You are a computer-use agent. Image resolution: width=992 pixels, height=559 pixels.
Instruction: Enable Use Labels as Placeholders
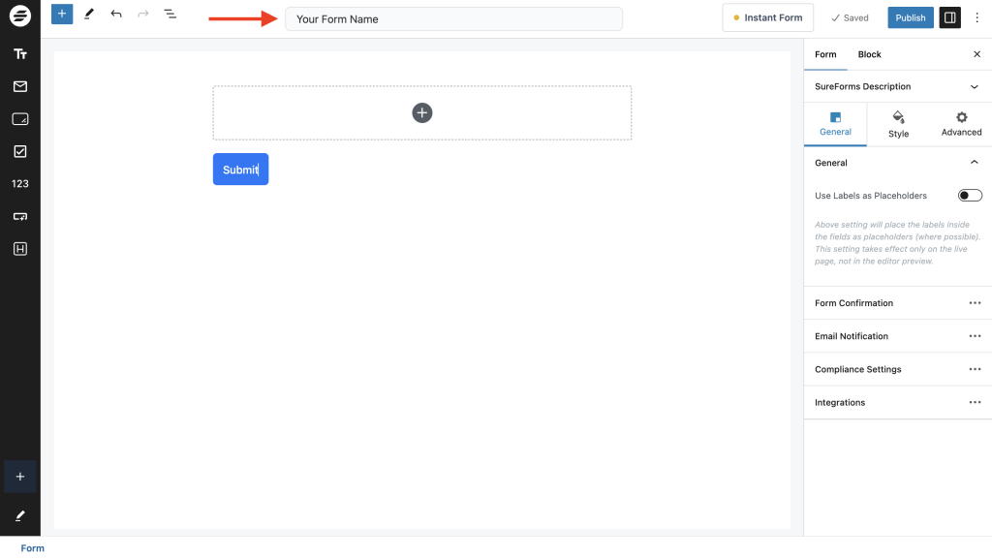tap(970, 195)
